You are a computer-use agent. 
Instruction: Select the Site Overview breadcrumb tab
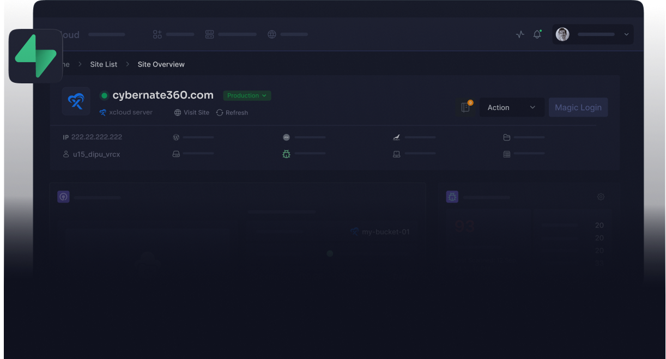pyautogui.click(x=161, y=64)
